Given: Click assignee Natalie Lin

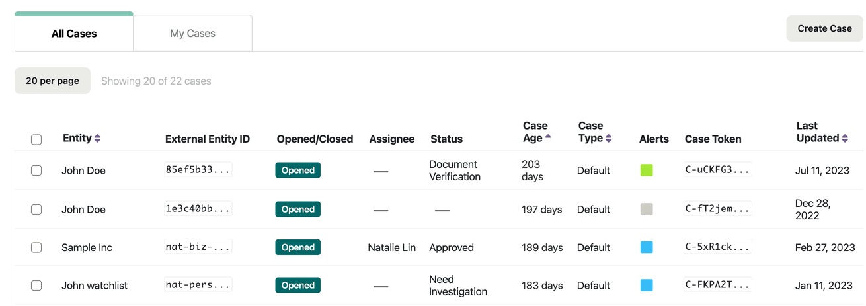Looking at the screenshot, I should click(x=391, y=247).
